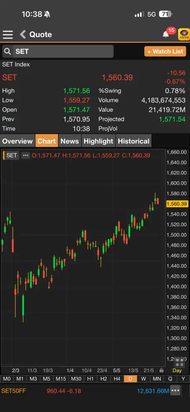The width and height of the screenshot is (190, 412).
Task: Open the ticker bar more-options button
Action: [x=175, y=391]
